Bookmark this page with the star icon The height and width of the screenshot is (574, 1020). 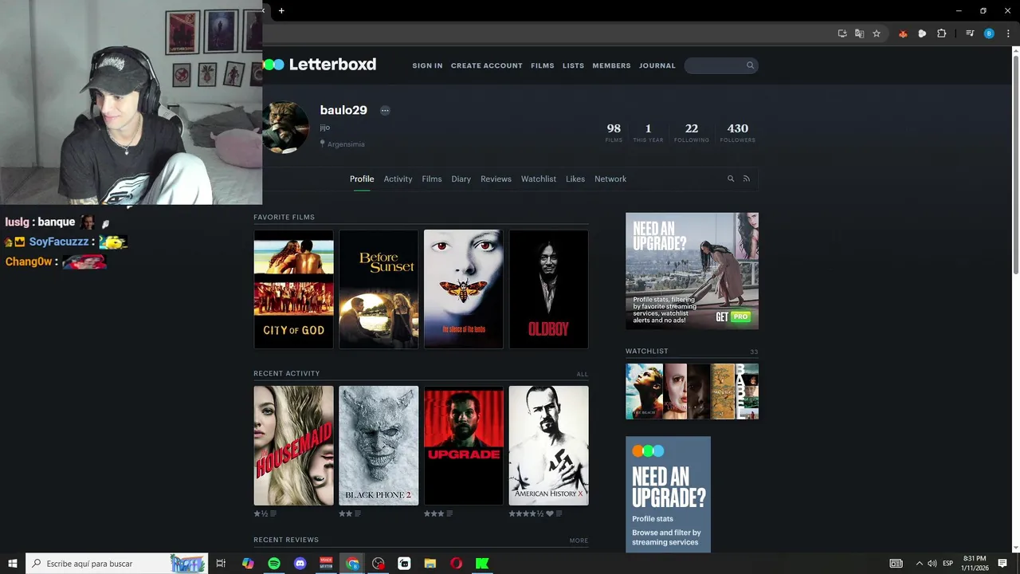(x=877, y=33)
